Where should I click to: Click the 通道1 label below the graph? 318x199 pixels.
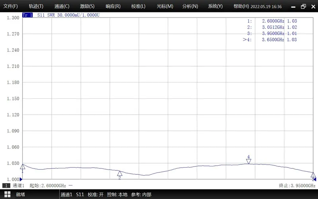[18, 185]
